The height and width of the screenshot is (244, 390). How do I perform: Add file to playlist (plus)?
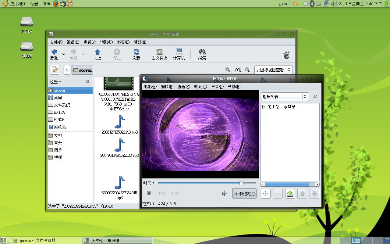click(266, 193)
